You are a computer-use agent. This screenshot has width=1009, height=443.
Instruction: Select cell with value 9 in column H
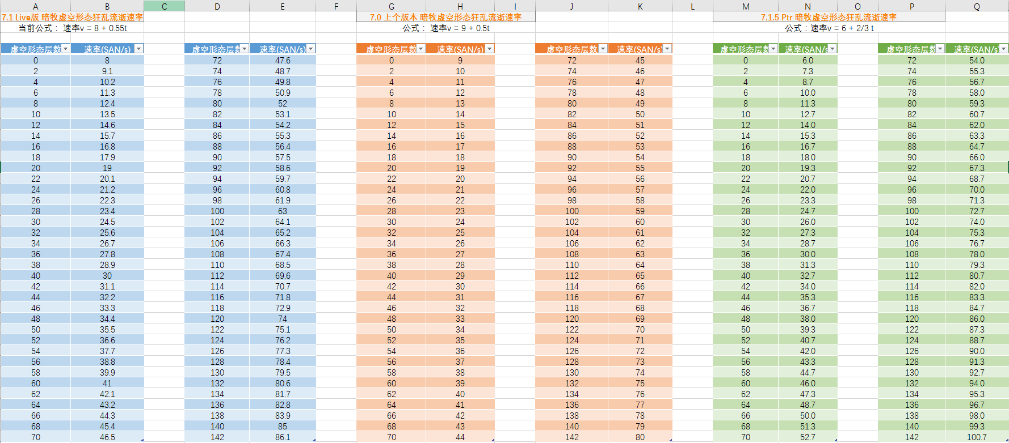pos(460,60)
